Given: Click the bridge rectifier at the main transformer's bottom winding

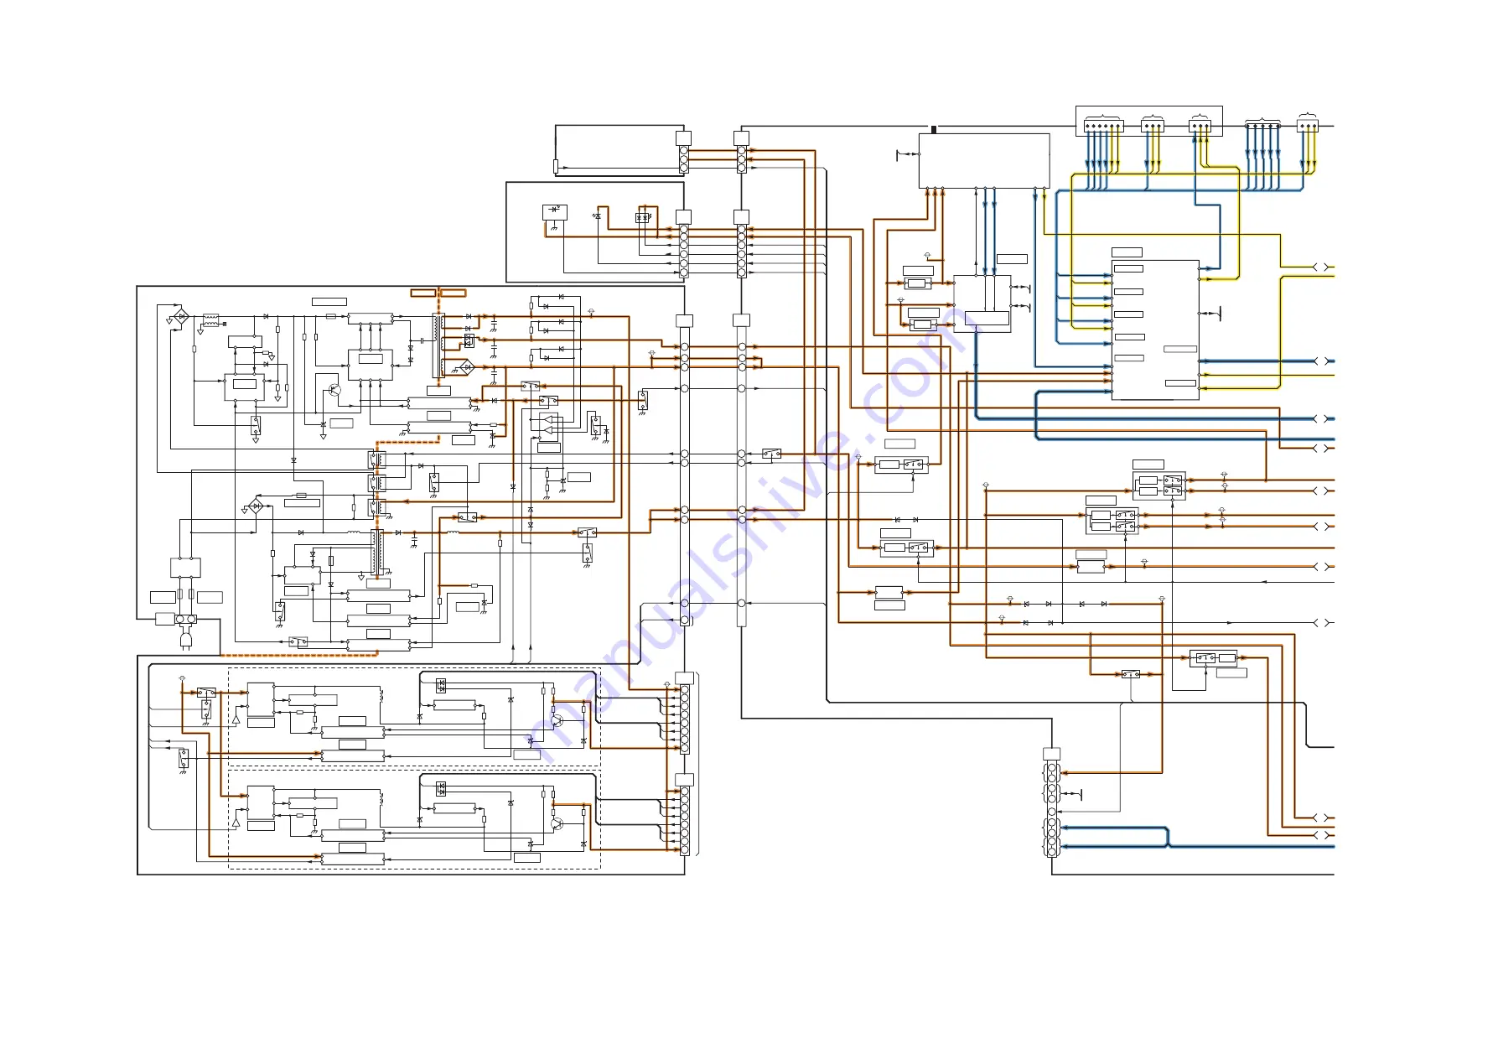Looking at the screenshot, I should (466, 367).
